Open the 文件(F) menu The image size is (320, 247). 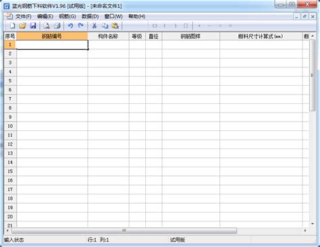click(x=24, y=16)
